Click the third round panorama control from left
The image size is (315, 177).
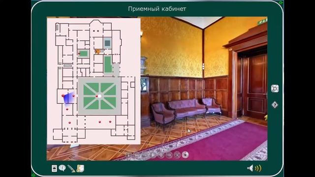point(145,155)
